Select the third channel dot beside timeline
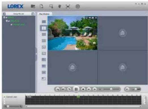148x109 pixels. pos(4,101)
